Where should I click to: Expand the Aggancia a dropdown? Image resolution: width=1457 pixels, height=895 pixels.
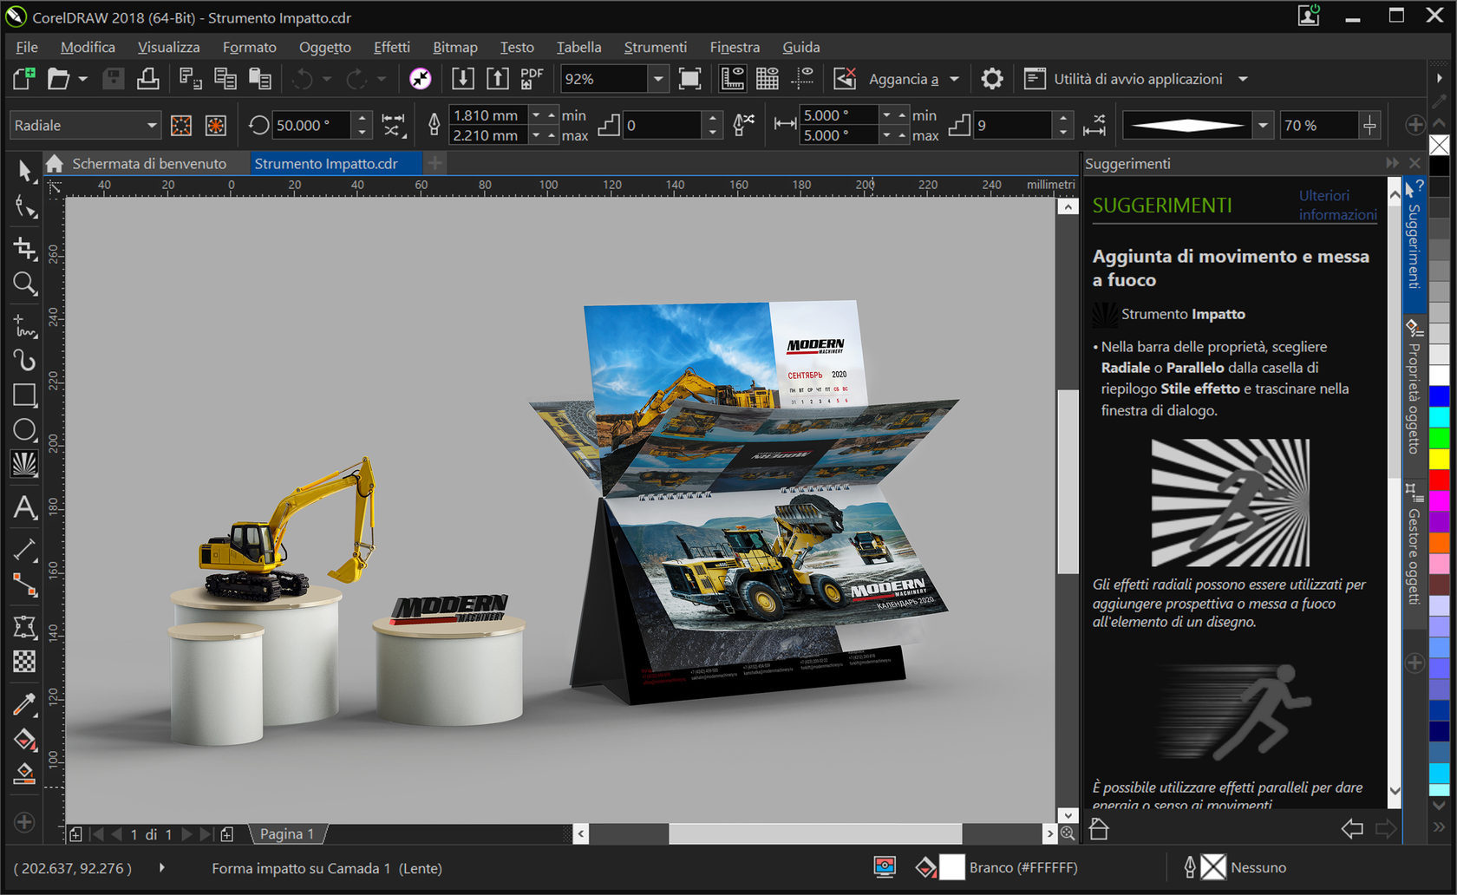click(955, 79)
